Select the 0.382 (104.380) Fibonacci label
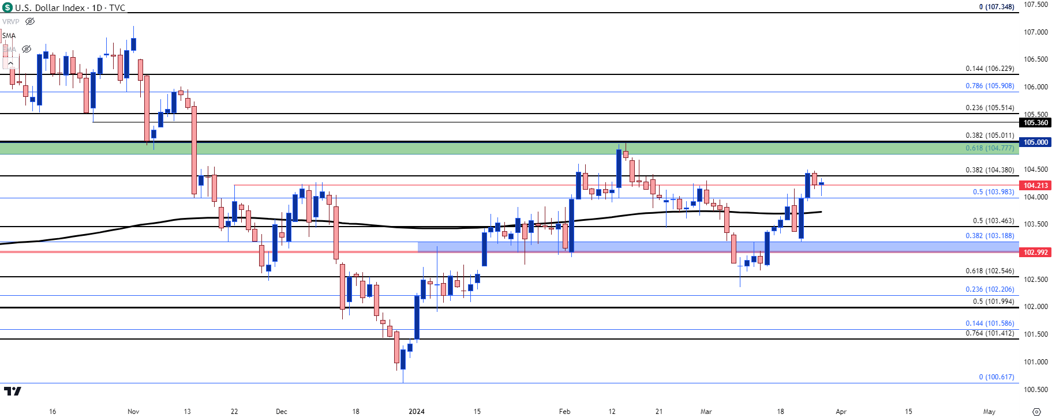 [990, 170]
